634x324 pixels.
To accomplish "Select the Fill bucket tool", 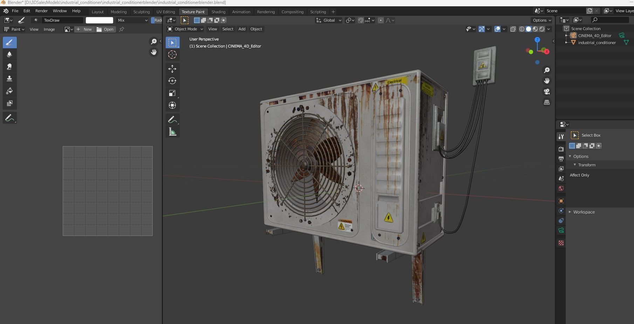I will tap(9, 91).
